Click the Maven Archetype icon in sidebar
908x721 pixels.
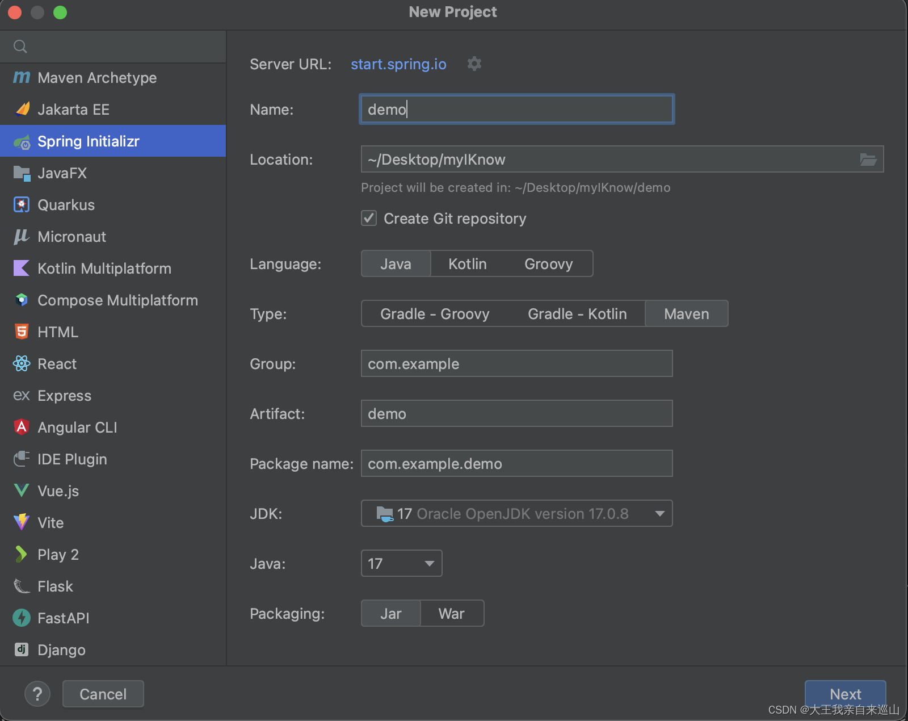22,77
